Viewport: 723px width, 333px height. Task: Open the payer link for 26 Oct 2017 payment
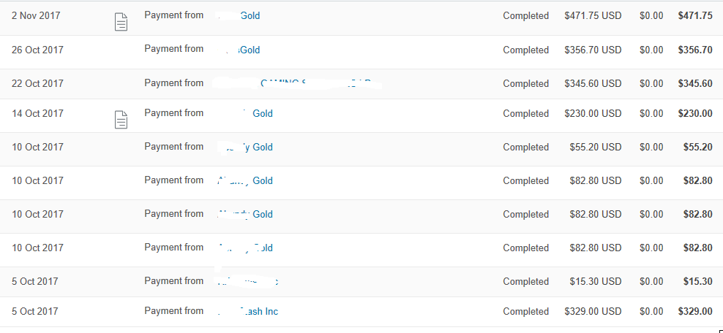tap(240, 50)
